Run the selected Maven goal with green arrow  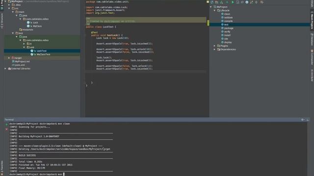point(233,2)
